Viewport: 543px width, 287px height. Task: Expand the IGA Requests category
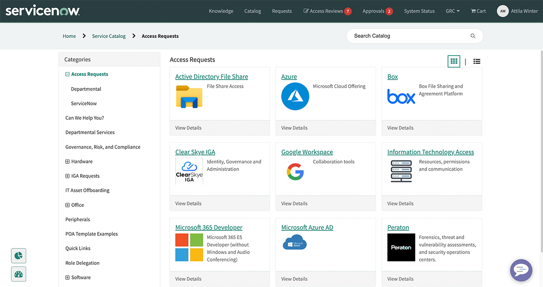pyautogui.click(x=67, y=176)
